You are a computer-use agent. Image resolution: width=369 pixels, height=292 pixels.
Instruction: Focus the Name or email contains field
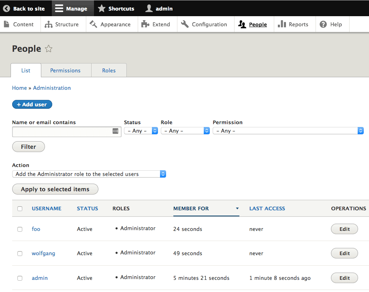point(66,132)
